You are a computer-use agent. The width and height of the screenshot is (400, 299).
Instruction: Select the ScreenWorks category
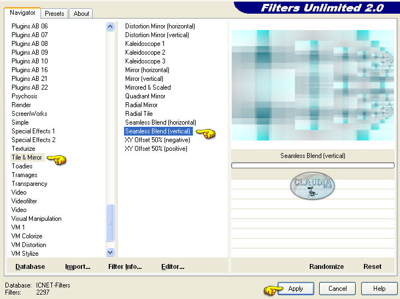point(30,114)
